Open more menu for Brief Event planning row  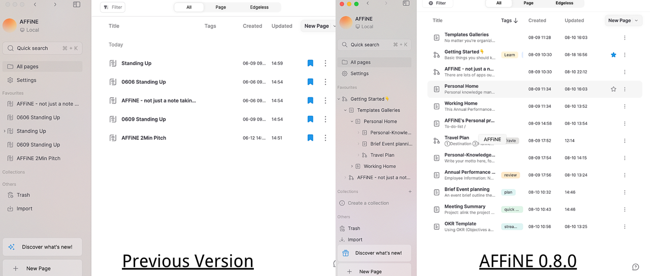pos(625,192)
